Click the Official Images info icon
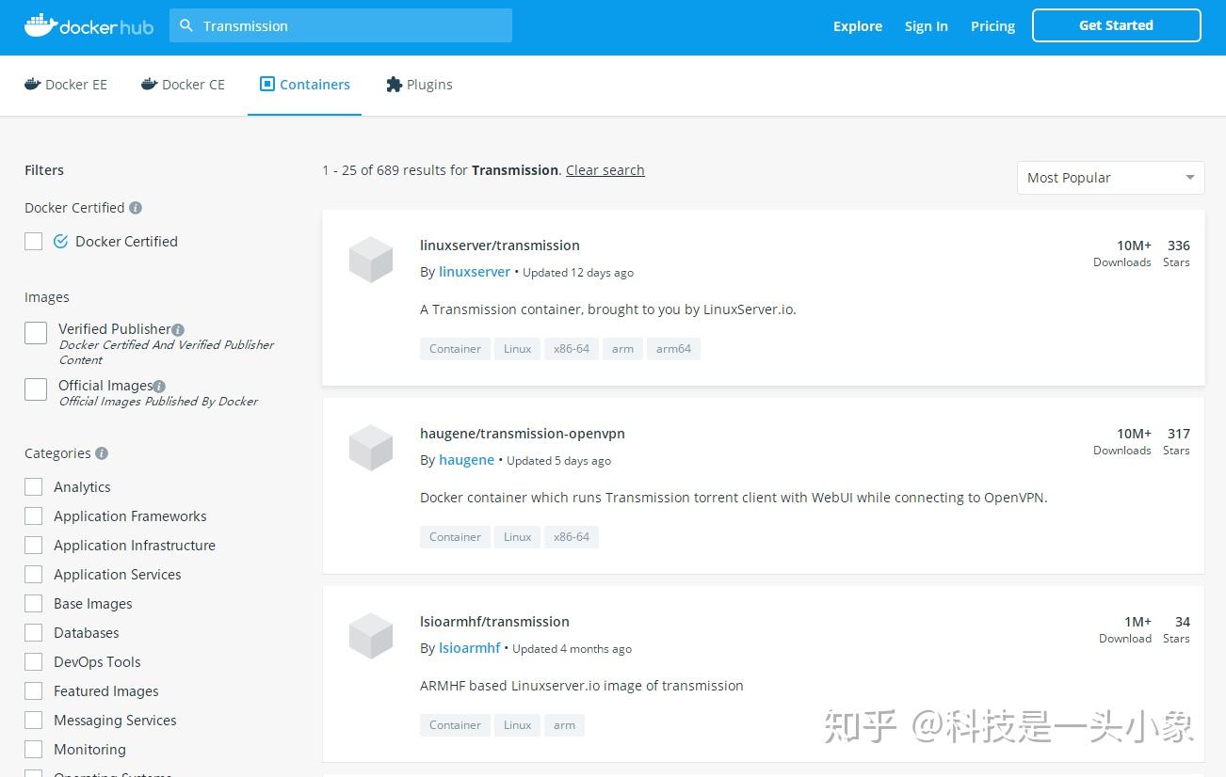The image size is (1226, 777). pos(157,386)
